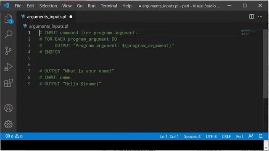
Task: Click line number 9 in the gutter
Action: tap(29, 84)
